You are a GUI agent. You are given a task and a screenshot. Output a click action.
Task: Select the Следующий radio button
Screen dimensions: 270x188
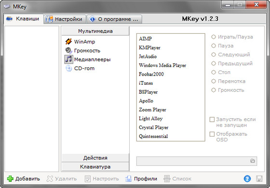(x=214, y=55)
